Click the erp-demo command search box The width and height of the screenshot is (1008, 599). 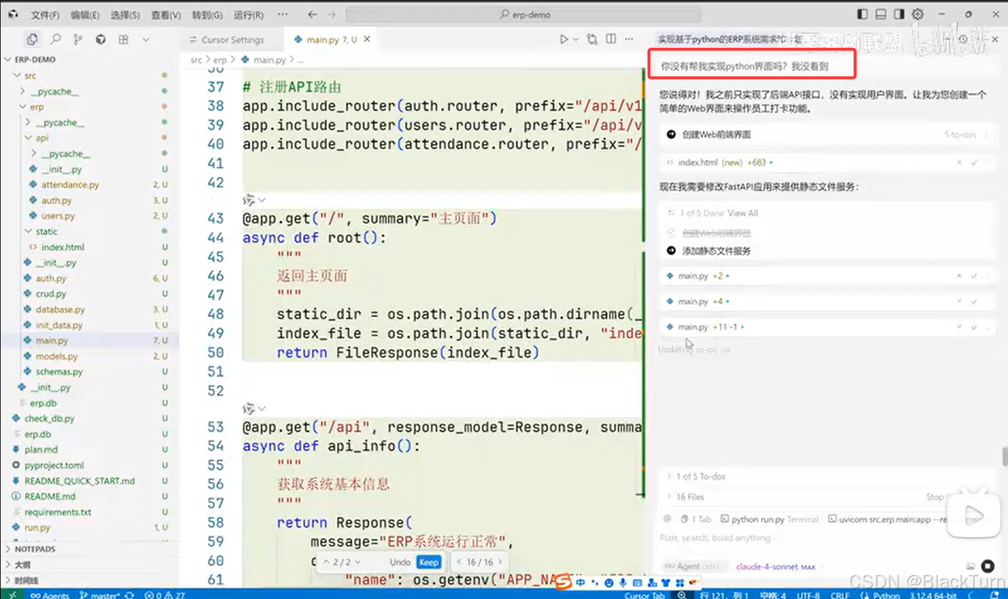click(x=523, y=14)
